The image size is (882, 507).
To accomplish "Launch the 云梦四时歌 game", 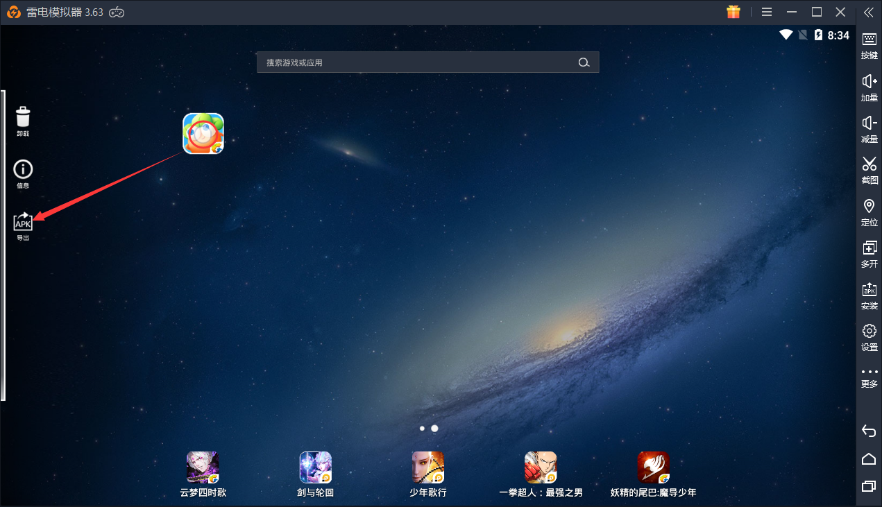I will [x=203, y=467].
